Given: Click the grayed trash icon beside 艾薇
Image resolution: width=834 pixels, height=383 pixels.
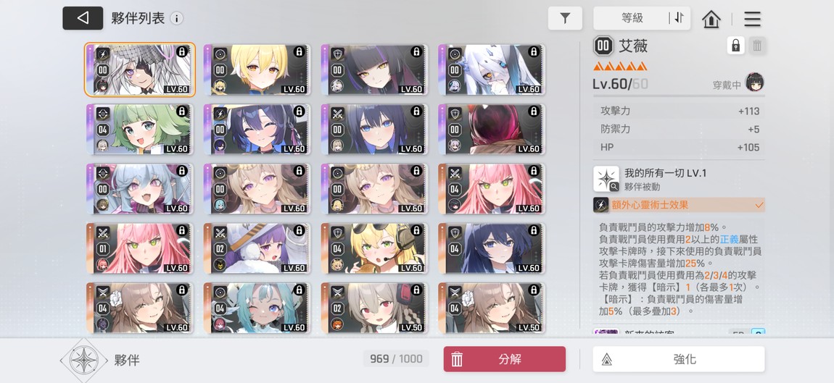Looking at the screenshot, I should [757, 46].
